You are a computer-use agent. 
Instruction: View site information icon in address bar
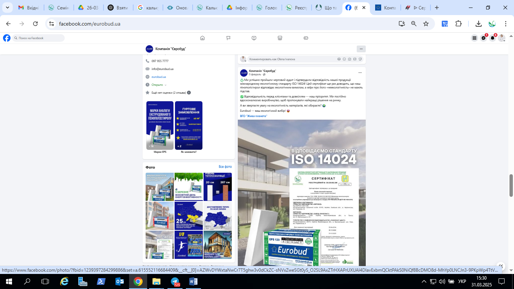52,24
